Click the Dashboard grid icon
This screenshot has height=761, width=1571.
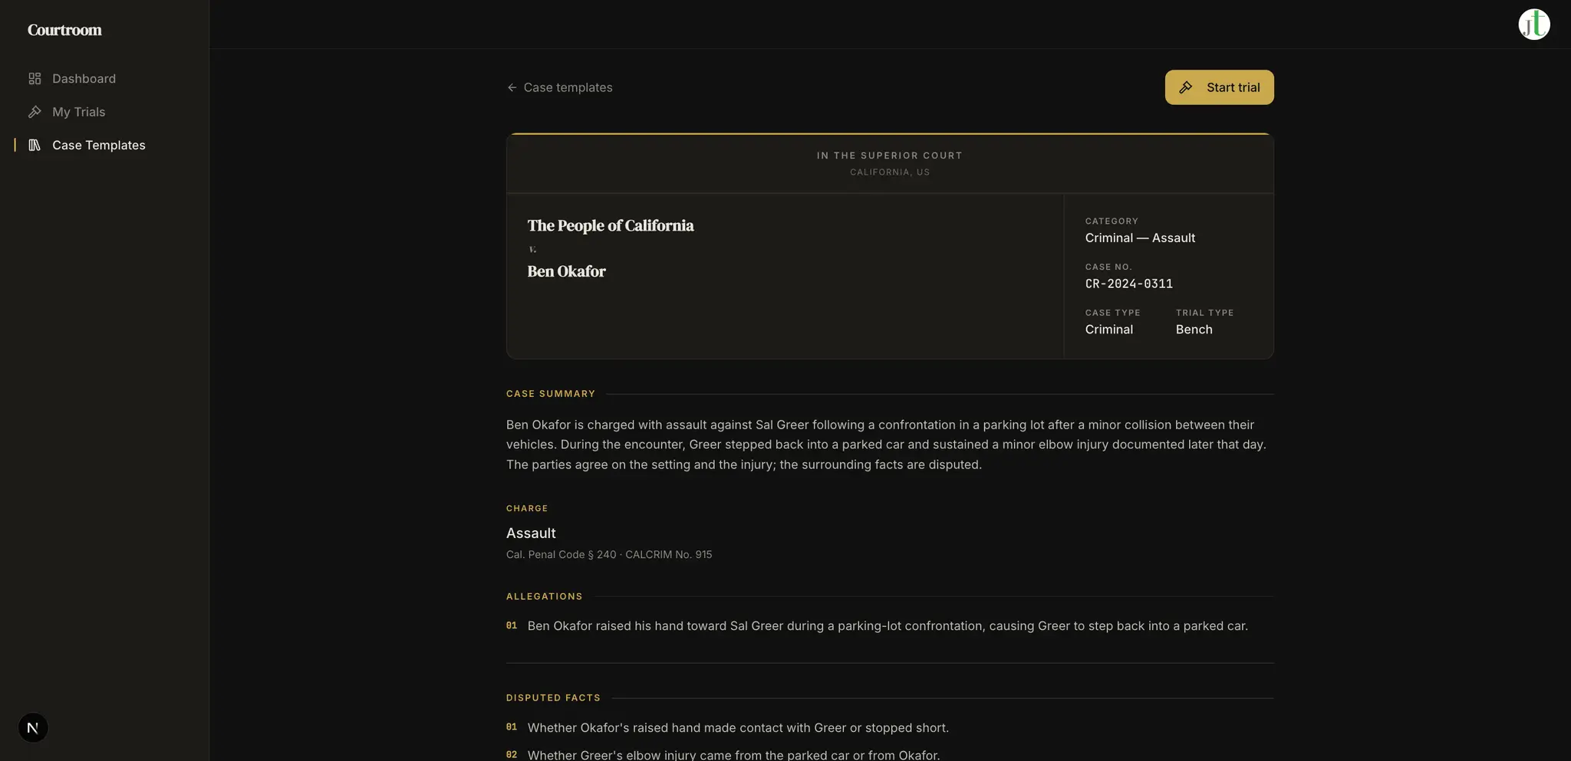[x=35, y=78]
